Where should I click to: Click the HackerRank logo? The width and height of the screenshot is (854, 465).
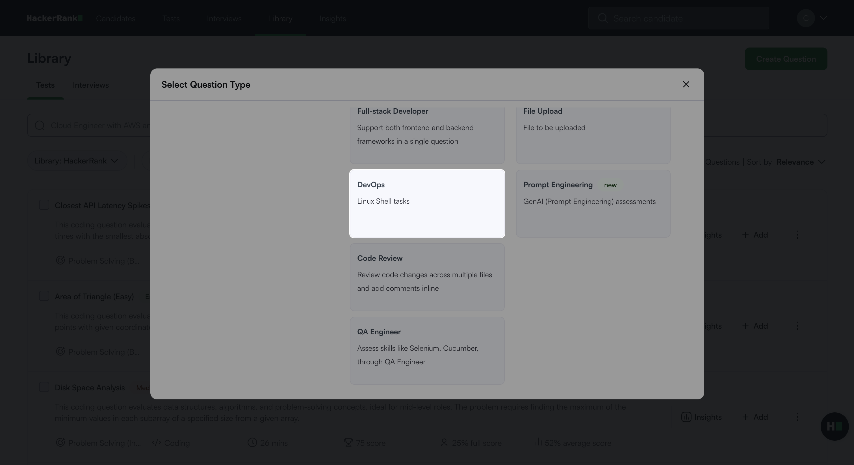pyautogui.click(x=55, y=18)
